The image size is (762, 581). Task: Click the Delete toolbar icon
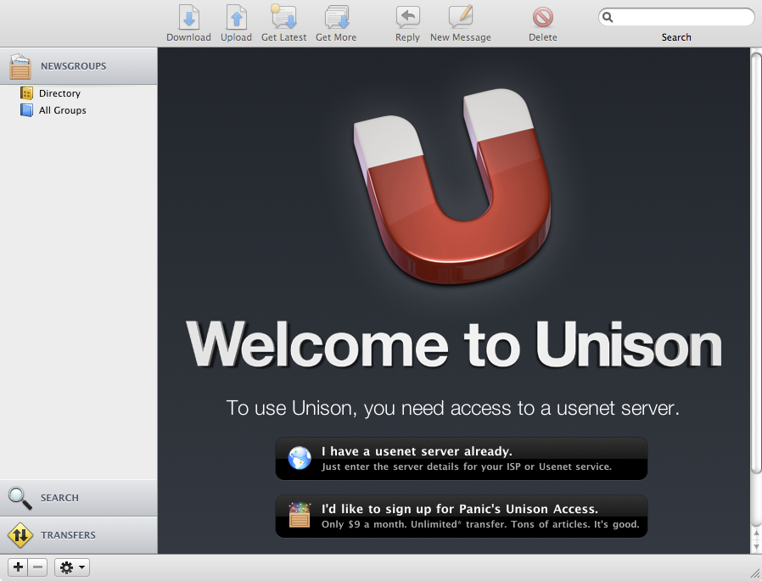pyautogui.click(x=543, y=18)
